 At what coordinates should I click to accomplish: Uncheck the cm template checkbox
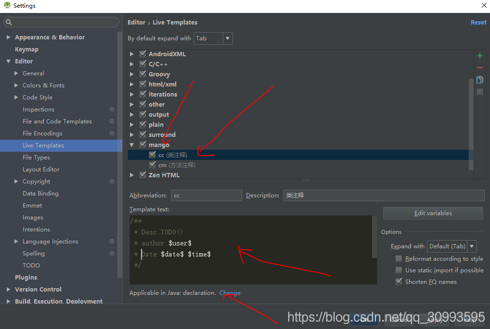pyautogui.click(x=153, y=164)
